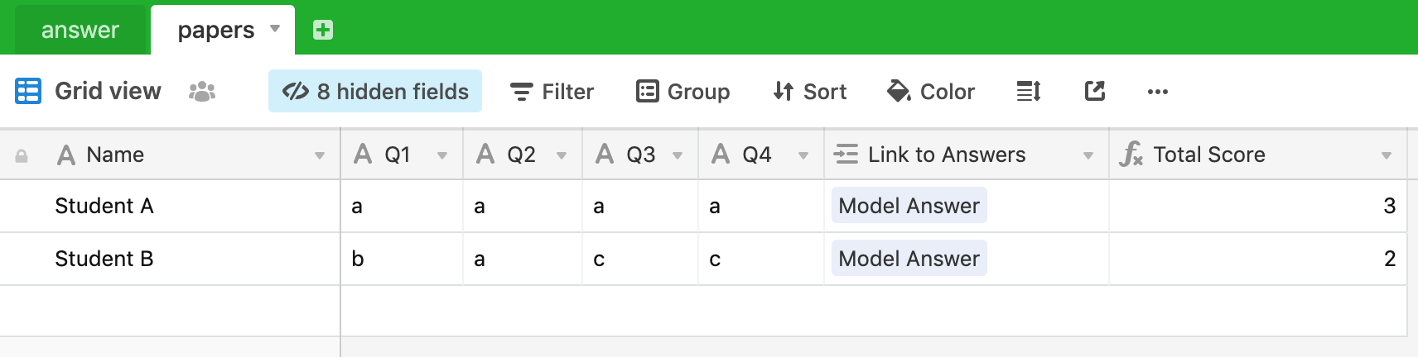Open the collaborators people icon
This screenshot has width=1418, height=357.
(x=202, y=92)
